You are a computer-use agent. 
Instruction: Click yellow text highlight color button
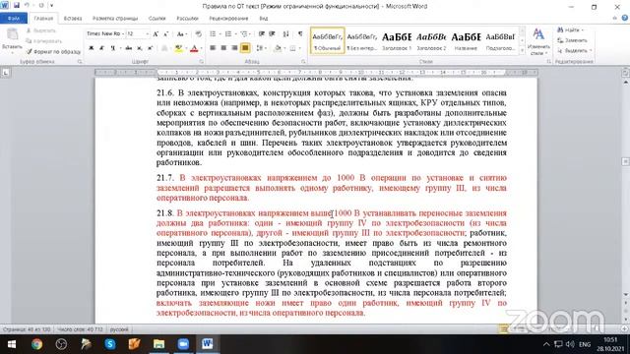(178, 48)
